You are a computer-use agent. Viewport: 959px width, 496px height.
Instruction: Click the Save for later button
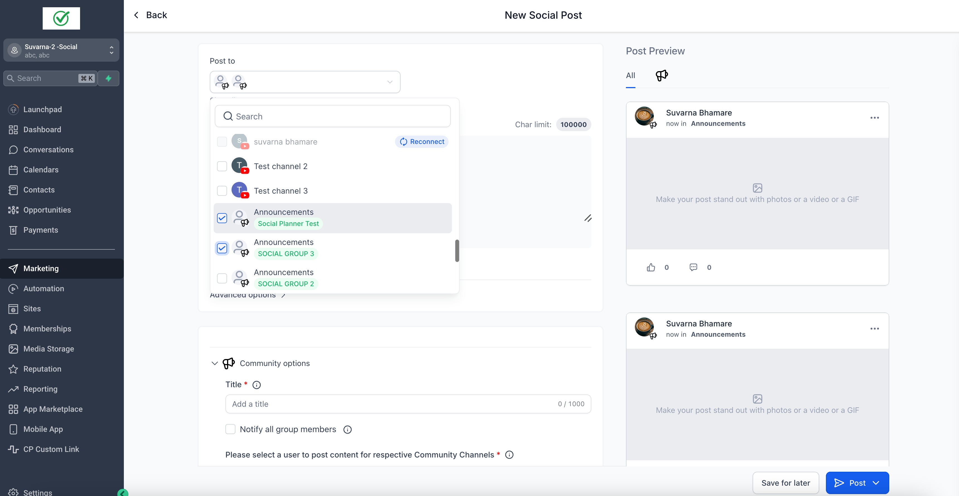click(x=785, y=483)
